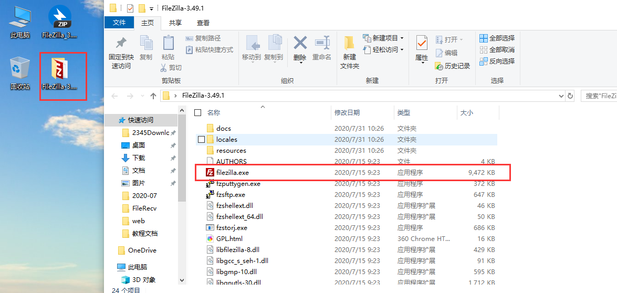Click the History ribbon button

[x=453, y=66]
